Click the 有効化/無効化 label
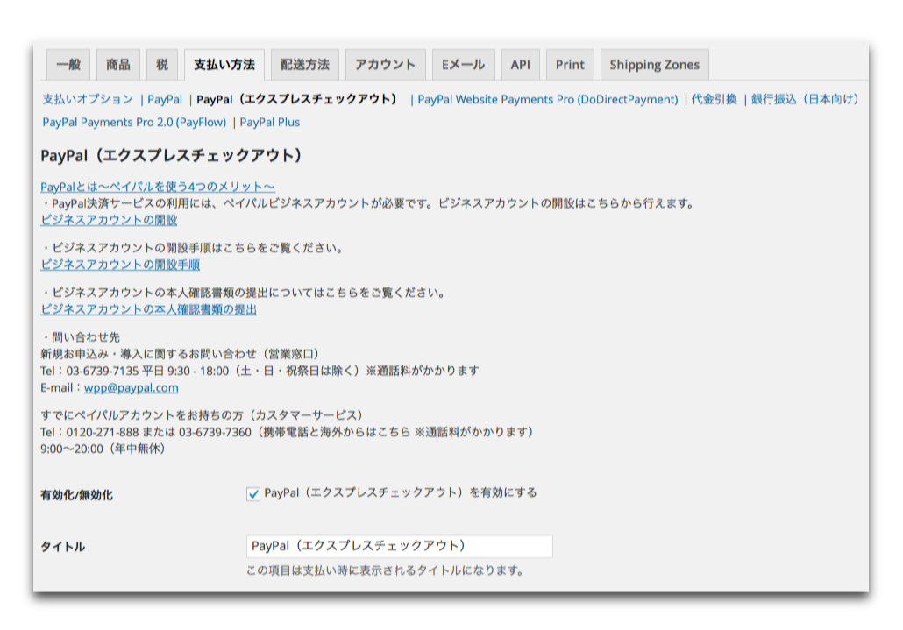The image size is (903, 630). pyautogui.click(x=76, y=495)
